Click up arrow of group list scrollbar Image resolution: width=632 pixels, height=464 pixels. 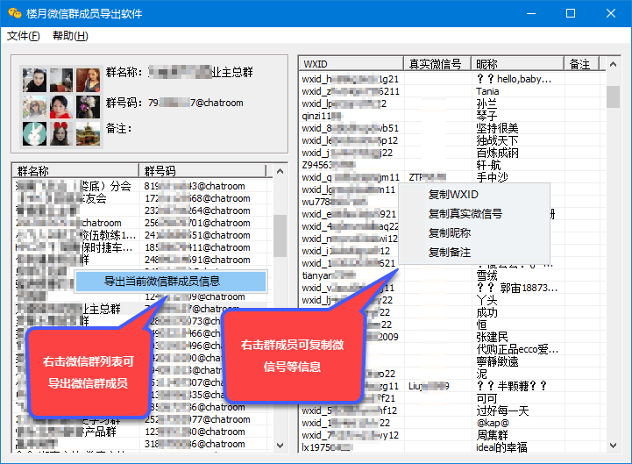point(280,172)
